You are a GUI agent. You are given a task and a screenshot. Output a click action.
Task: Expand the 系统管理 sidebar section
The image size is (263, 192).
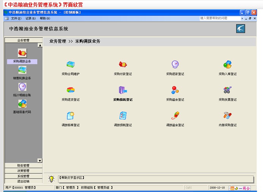(x=23, y=176)
